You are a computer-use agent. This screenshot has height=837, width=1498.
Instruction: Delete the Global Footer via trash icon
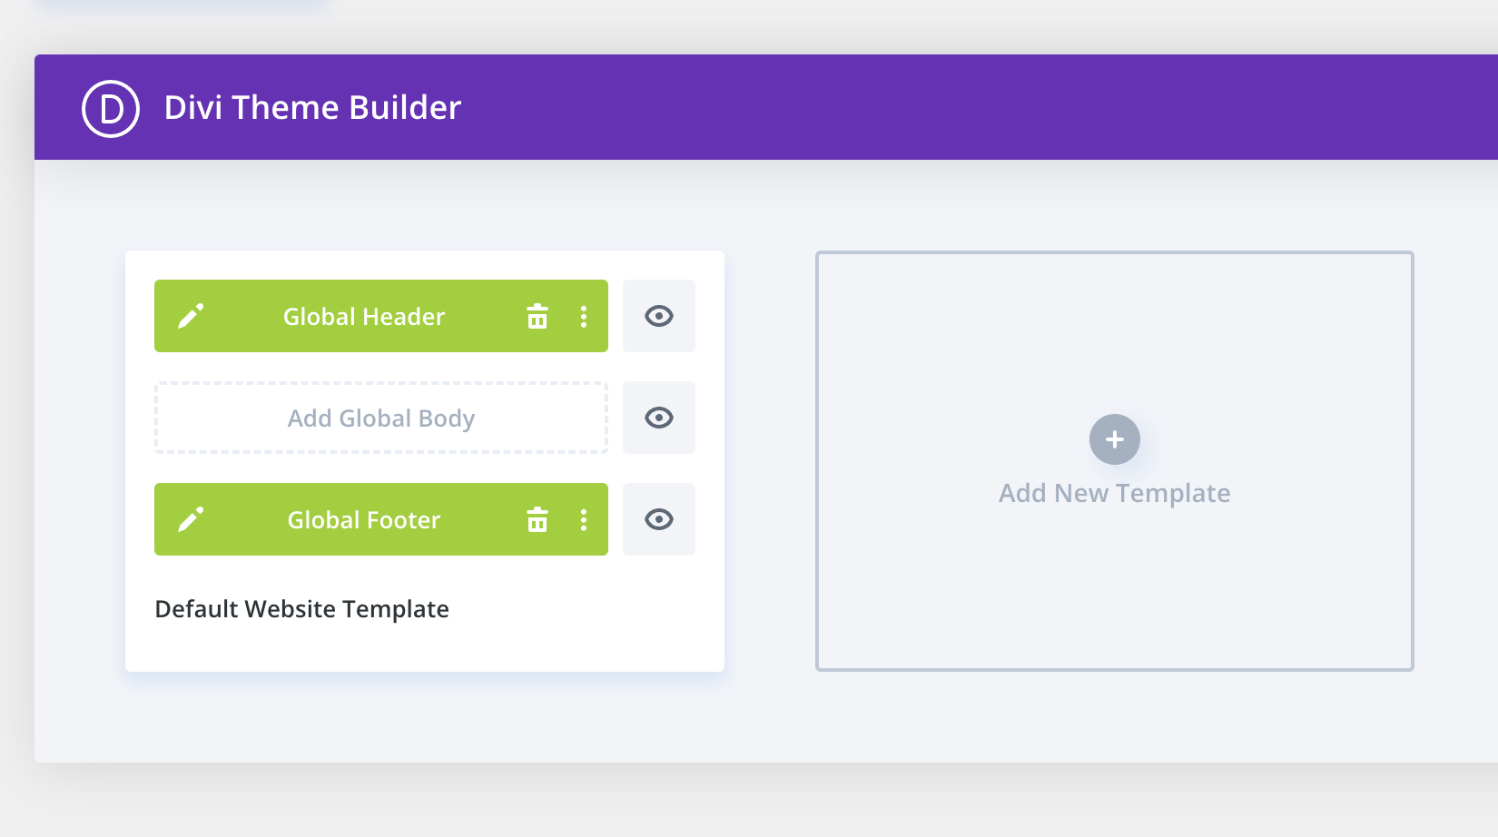coord(537,520)
